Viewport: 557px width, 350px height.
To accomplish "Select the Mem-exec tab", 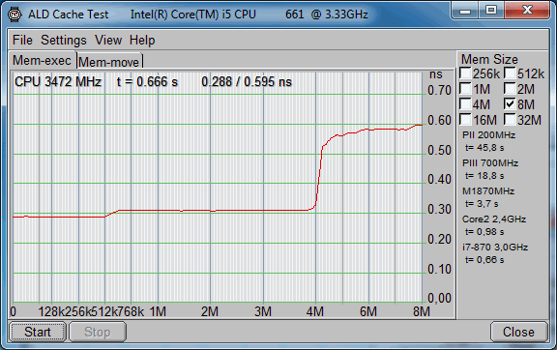I will (42, 60).
